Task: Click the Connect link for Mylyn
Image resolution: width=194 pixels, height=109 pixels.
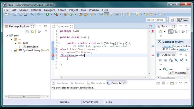Action: [x=168, y=46]
